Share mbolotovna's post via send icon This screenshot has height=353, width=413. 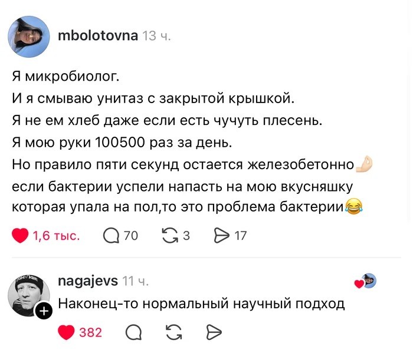point(220,236)
